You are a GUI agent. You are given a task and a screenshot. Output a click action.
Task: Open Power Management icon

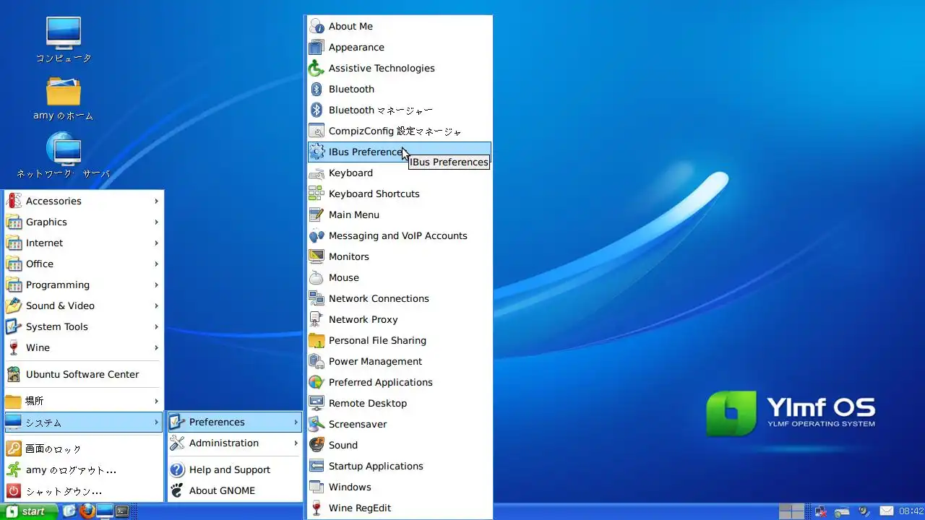pyautogui.click(x=317, y=361)
